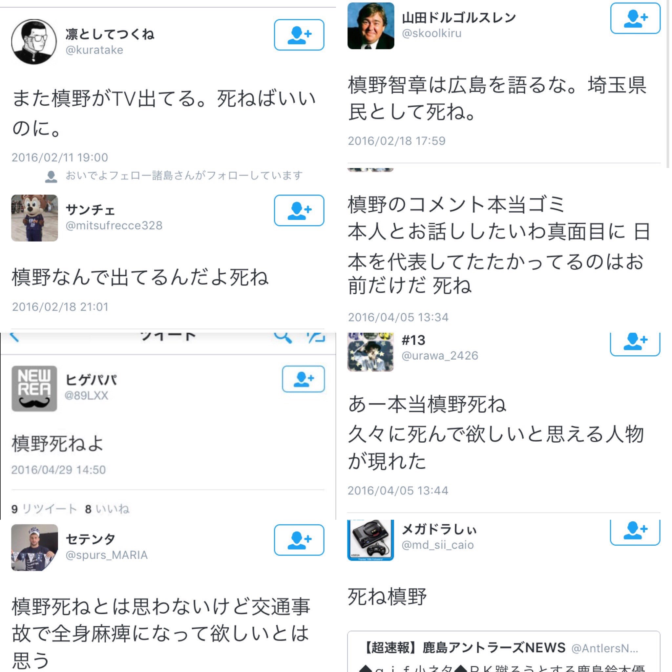The image size is (672, 672).
Task: Open @kuratake's manga face avatar
Action: click(x=34, y=42)
